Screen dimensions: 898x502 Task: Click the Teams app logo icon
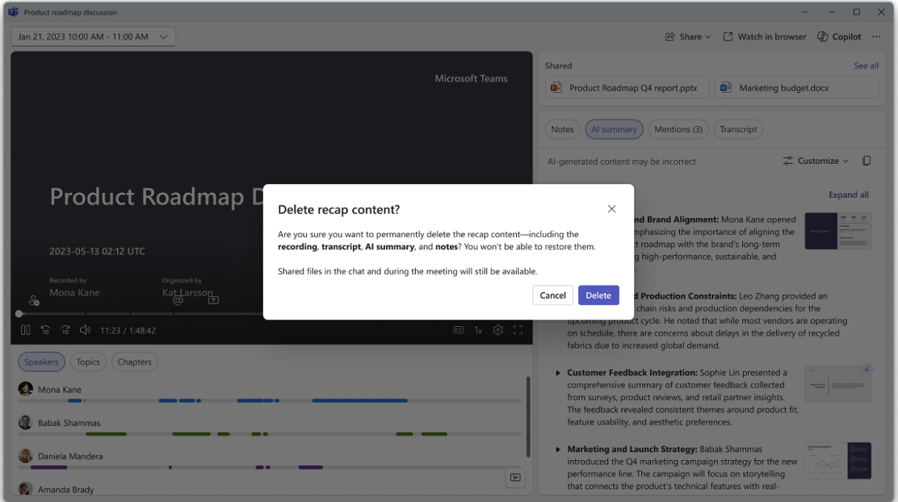coord(13,12)
